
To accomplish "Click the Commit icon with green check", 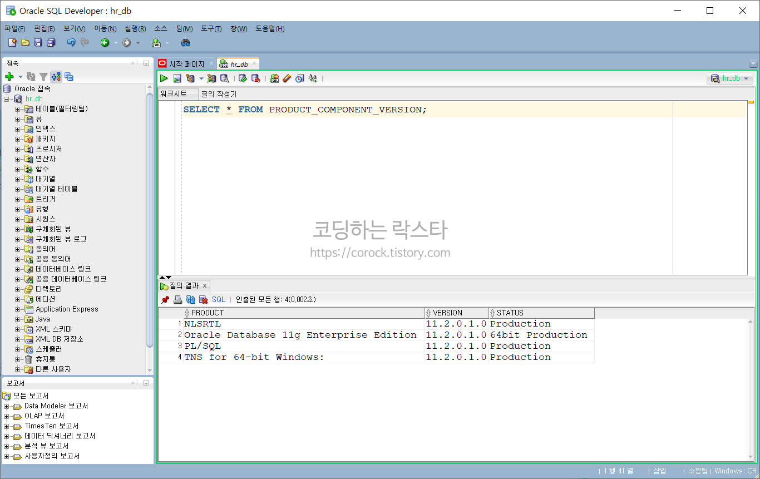I will pos(243,78).
